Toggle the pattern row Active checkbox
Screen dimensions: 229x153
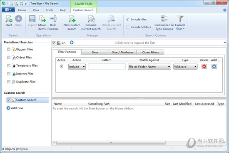click(x=62, y=66)
